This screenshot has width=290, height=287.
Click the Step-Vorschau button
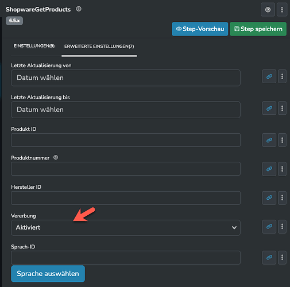tap(200, 29)
